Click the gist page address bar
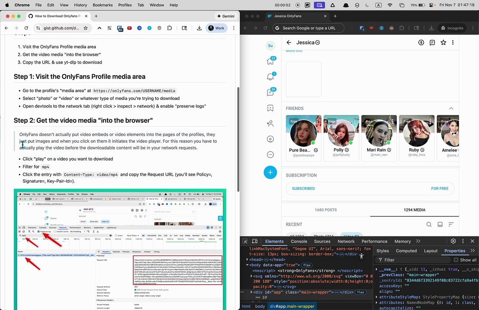Viewport: 479px width, 310px height. coord(61,28)
